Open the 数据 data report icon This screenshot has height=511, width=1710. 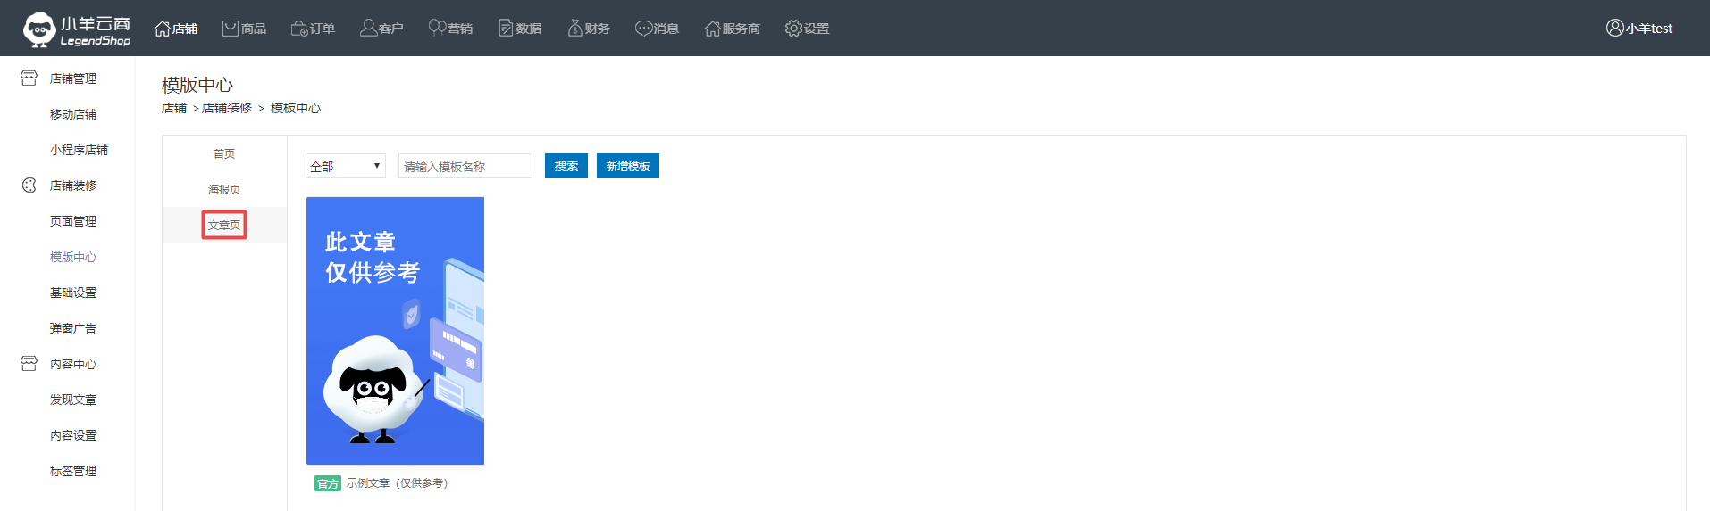(506, 29)
